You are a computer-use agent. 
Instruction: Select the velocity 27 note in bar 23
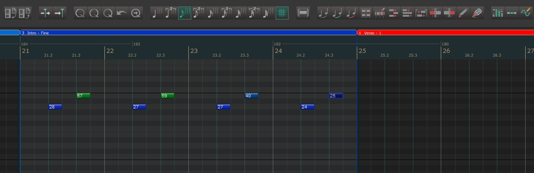(224, 107)
